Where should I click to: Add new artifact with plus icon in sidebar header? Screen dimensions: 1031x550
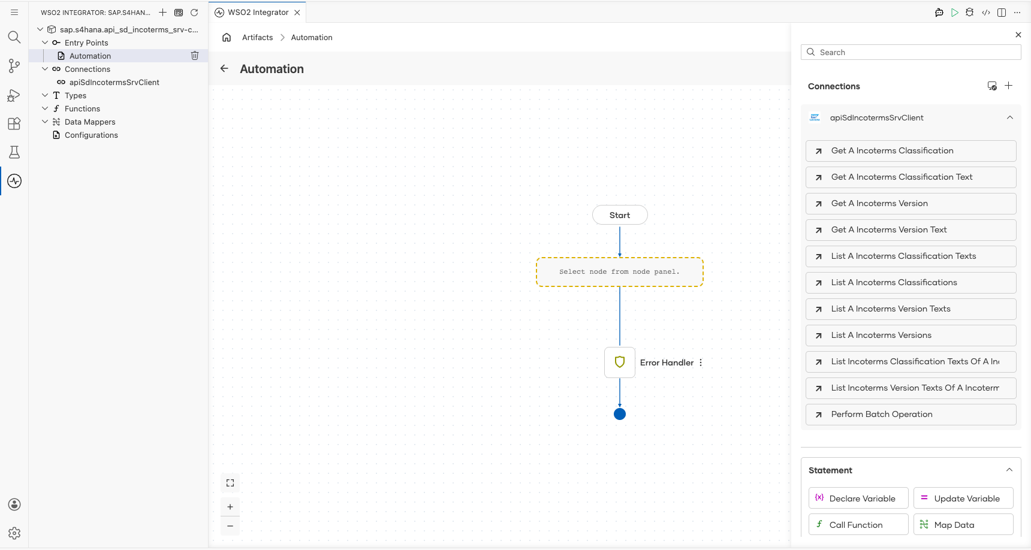coord(163,12)
